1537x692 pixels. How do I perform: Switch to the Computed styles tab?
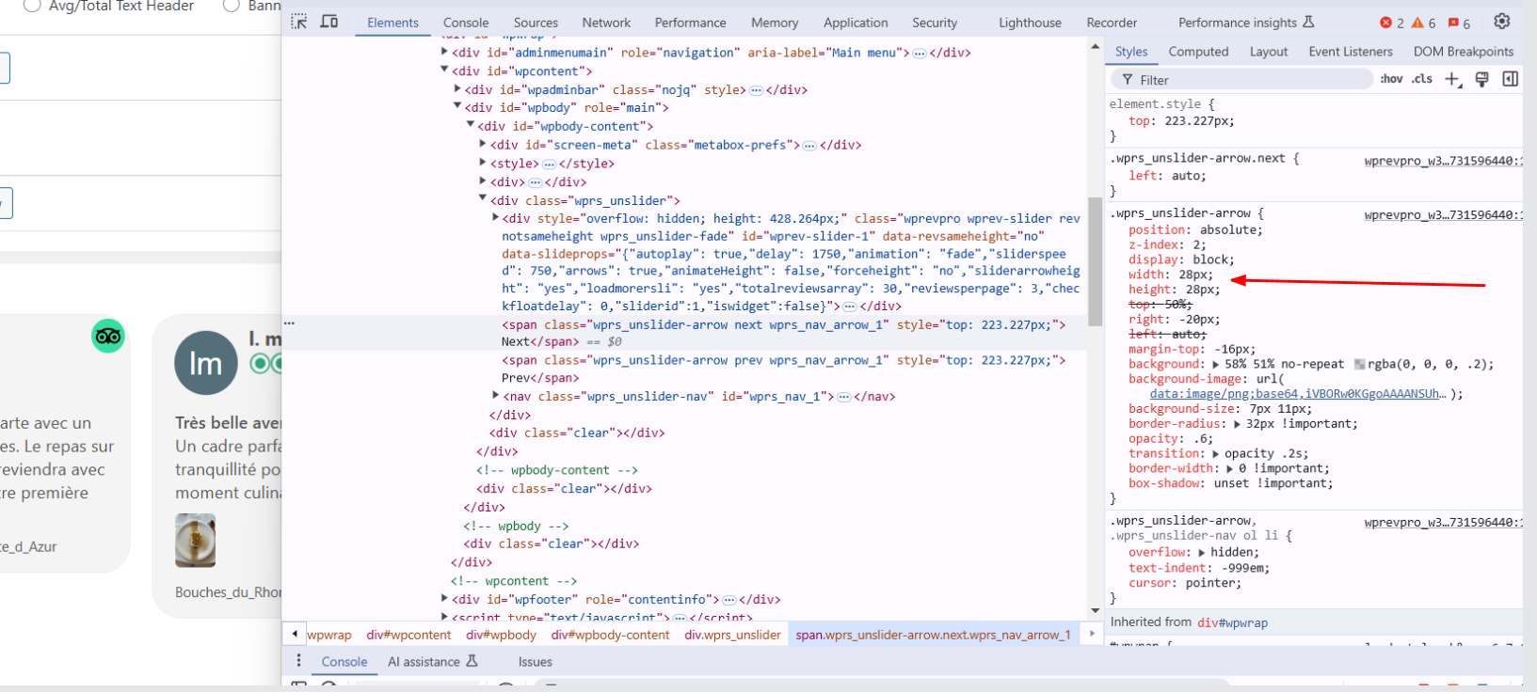point(1198,52)
